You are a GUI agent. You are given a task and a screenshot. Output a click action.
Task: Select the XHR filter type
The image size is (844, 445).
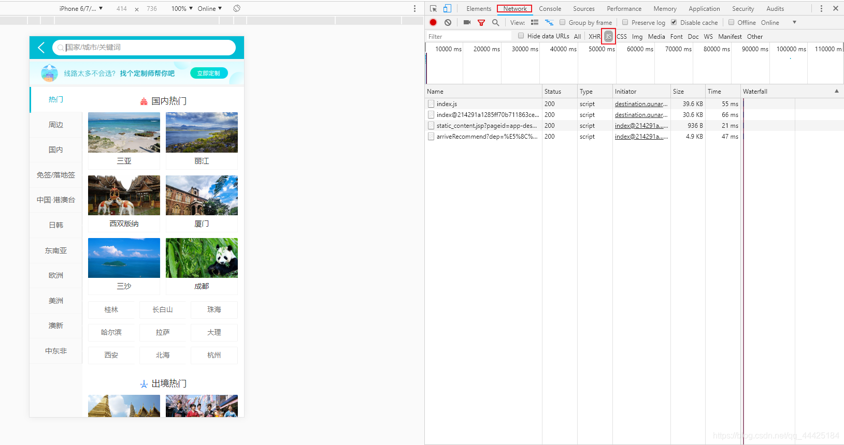click(594, 36)
